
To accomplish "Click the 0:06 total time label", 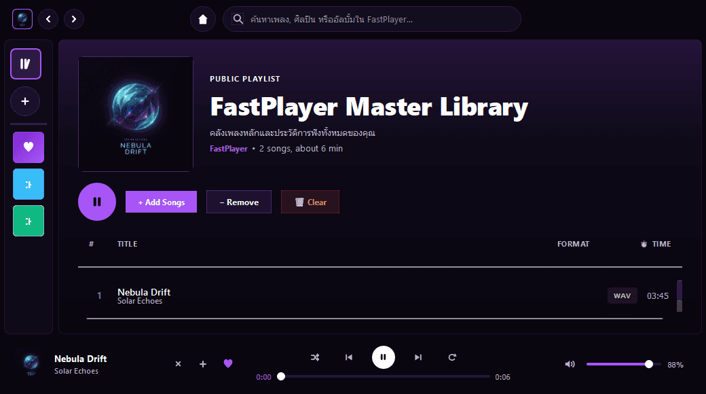I will point(502,377).
